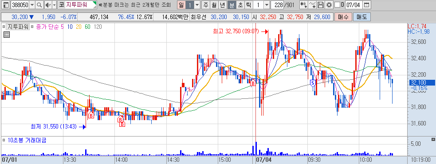
Task: Click the add candlestick indicator icon
Action: coord(304,5)
